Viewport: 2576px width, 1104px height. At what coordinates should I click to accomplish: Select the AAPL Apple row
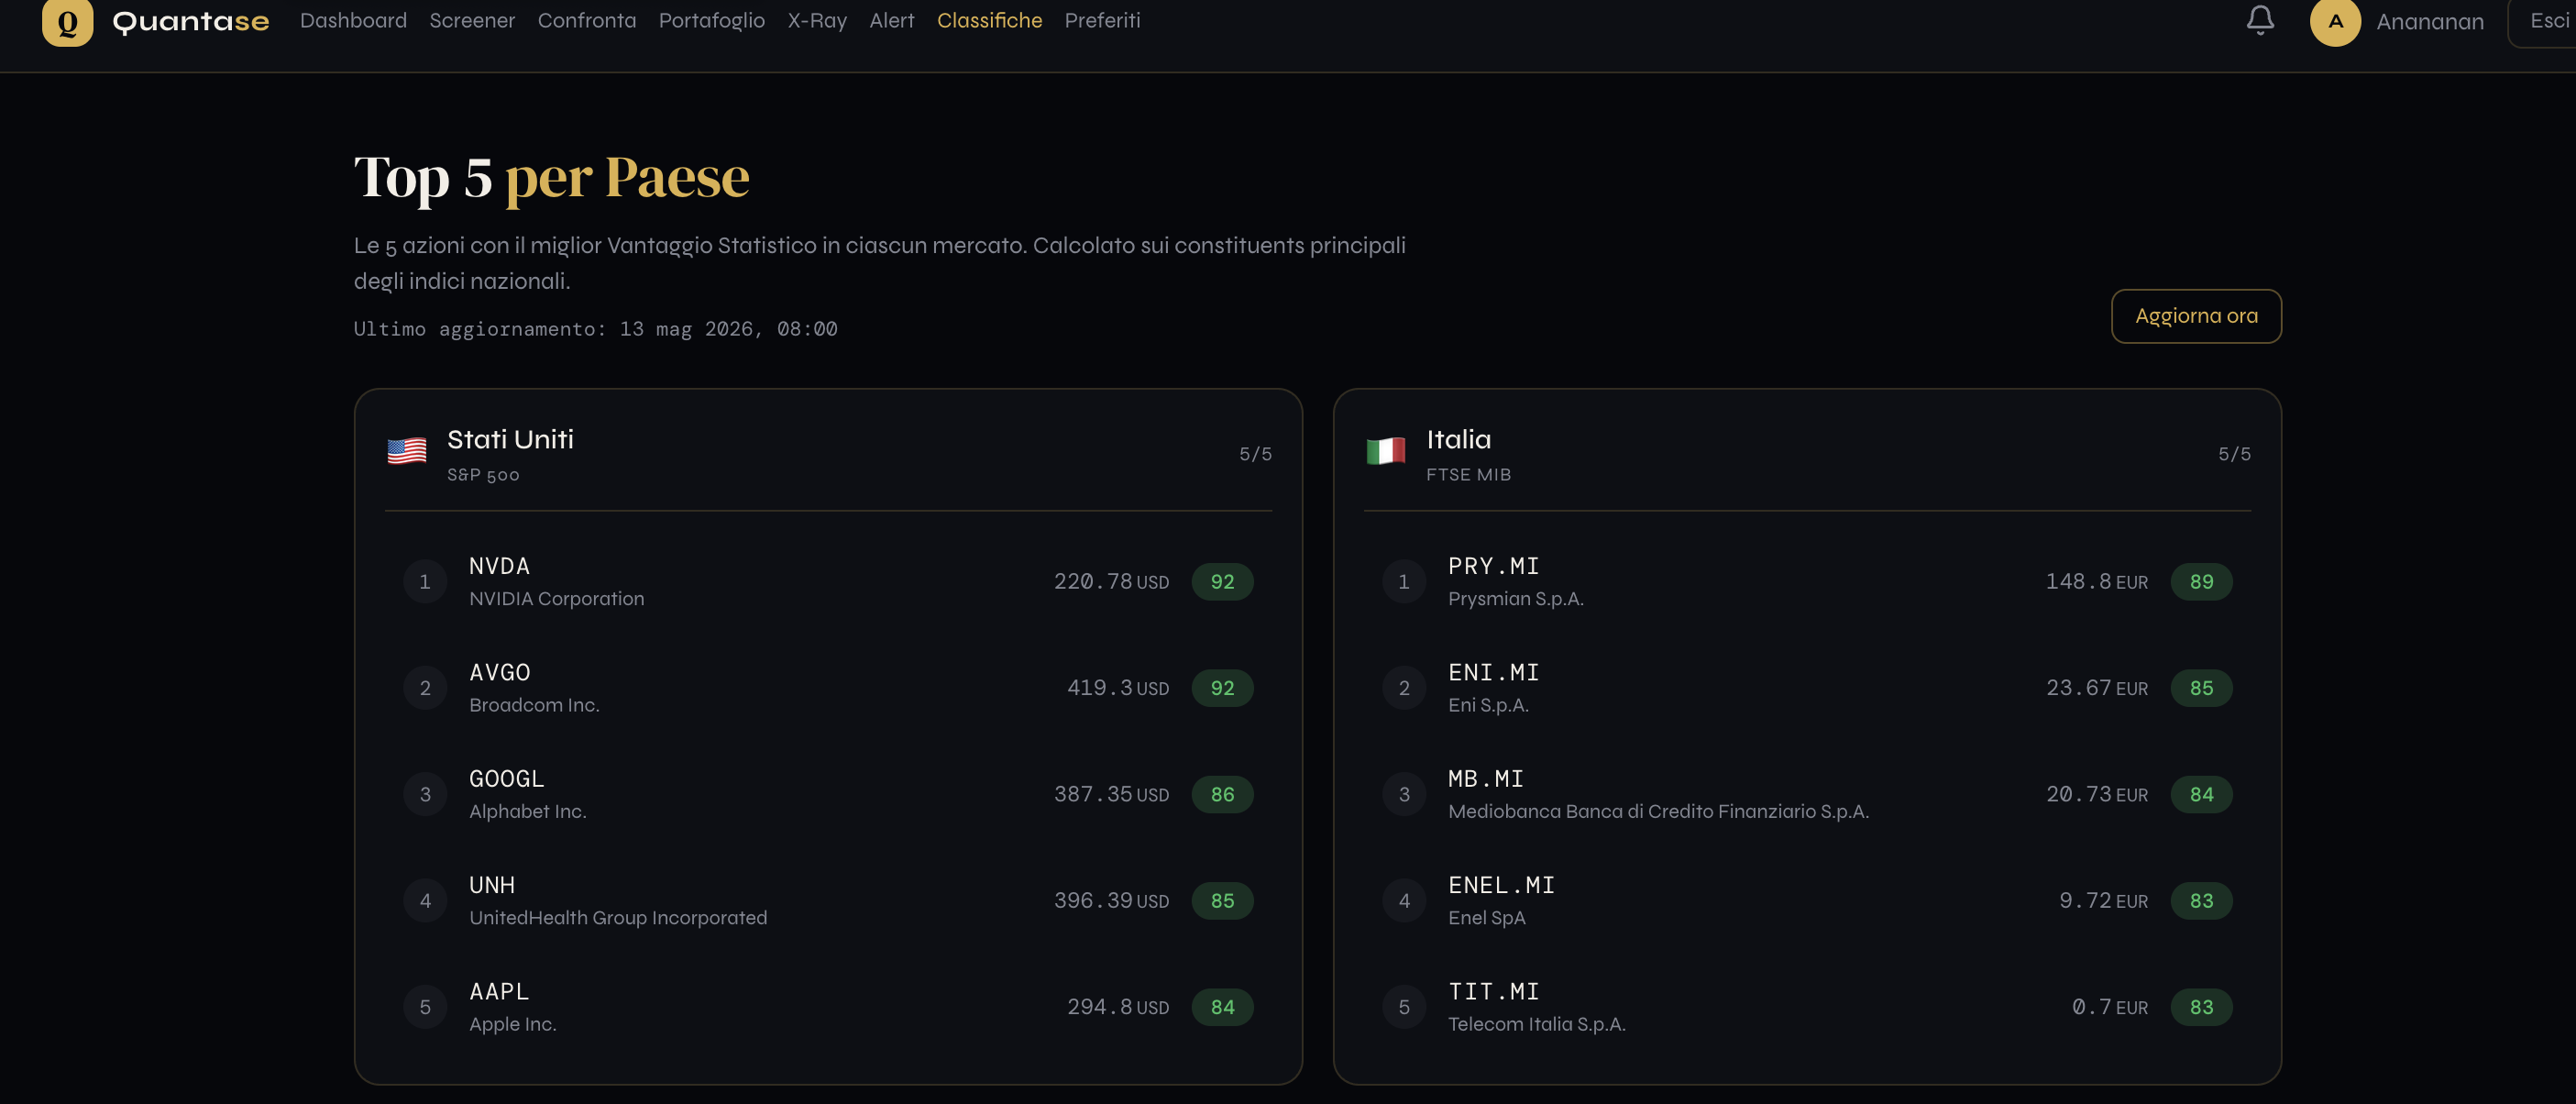click(x=828, y=1007)
